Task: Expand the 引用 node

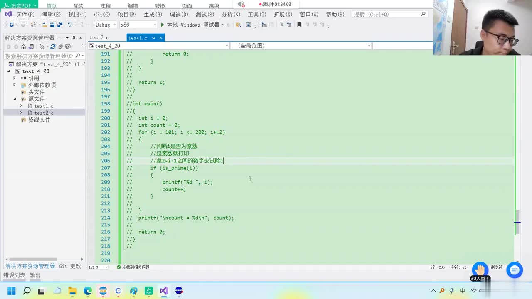Action: (x=15, y=78)
